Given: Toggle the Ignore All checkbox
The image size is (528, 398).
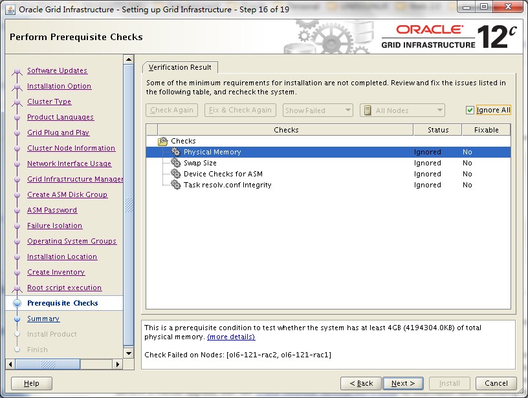Looking at the screenshot, I should pos(470,110).
